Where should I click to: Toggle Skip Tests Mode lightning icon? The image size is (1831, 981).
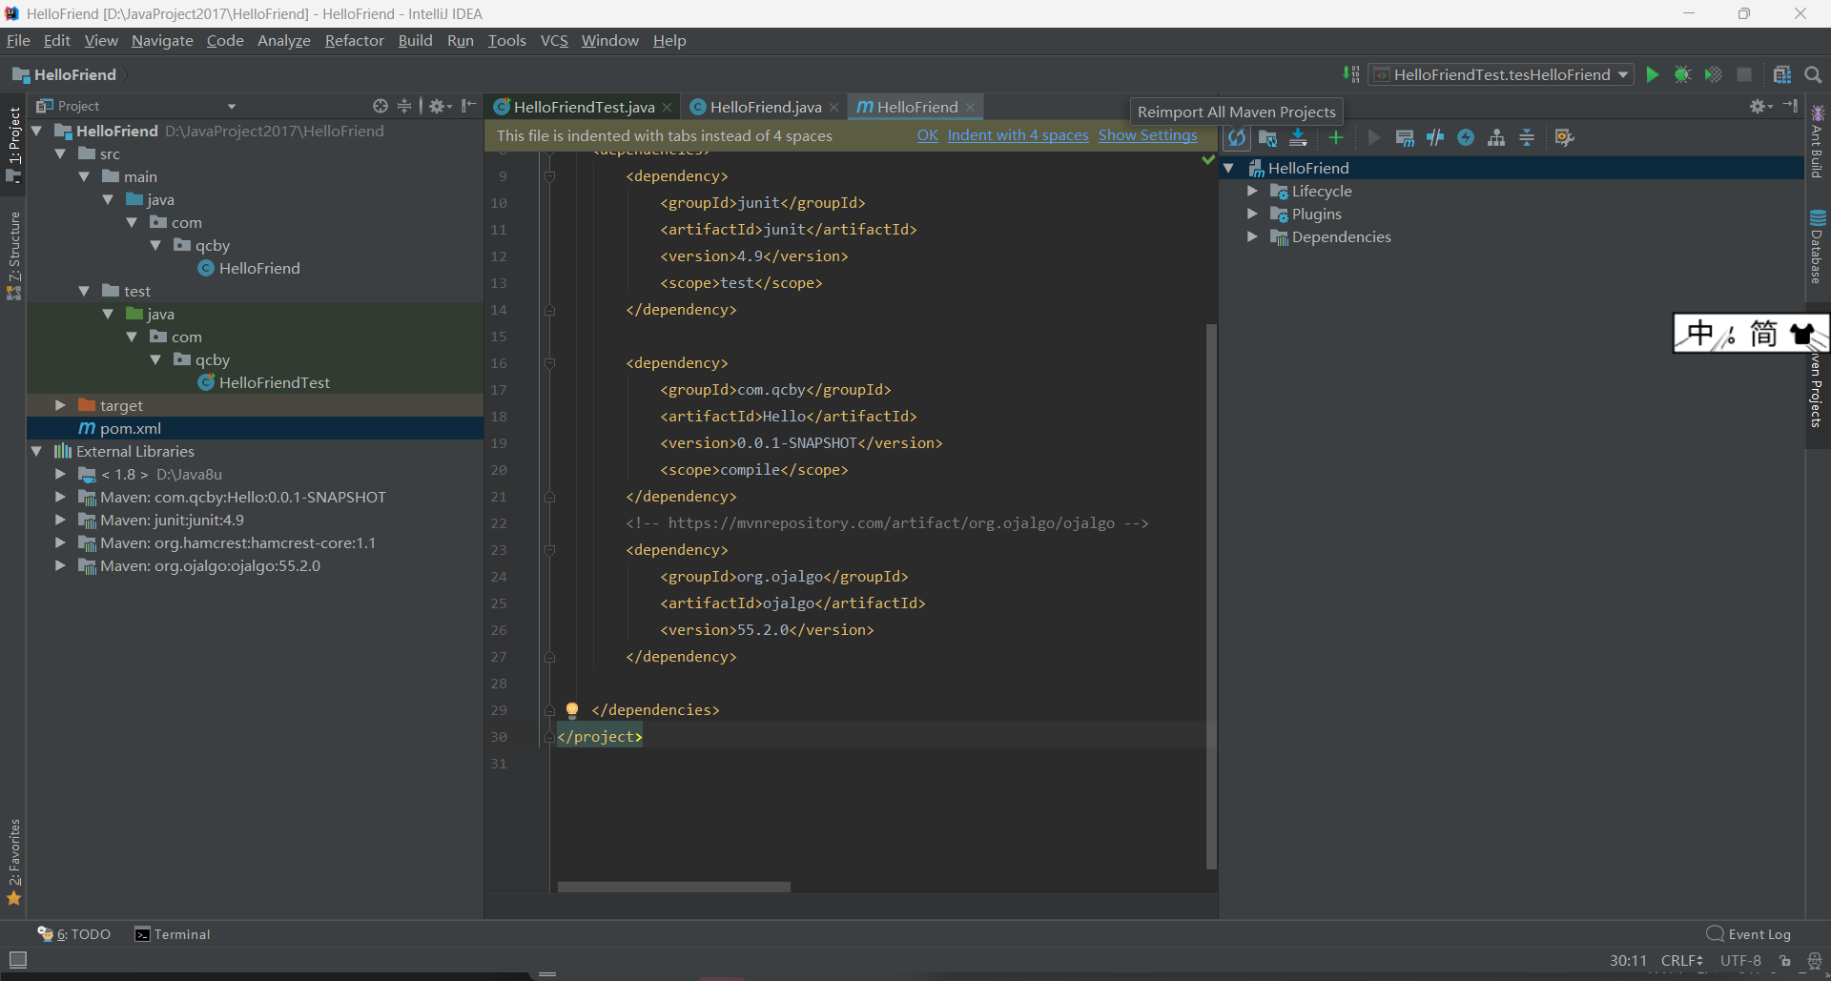(1466, 138)
